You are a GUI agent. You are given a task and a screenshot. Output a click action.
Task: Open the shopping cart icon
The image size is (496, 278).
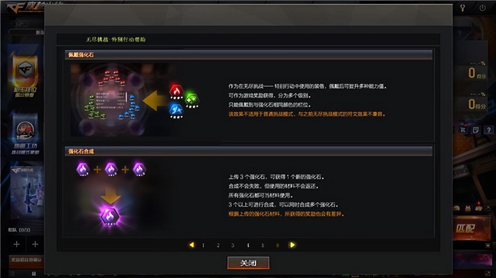462,130
